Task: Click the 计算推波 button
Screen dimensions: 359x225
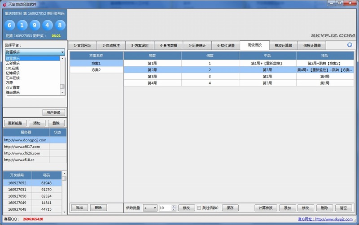Action: [266, 208]
